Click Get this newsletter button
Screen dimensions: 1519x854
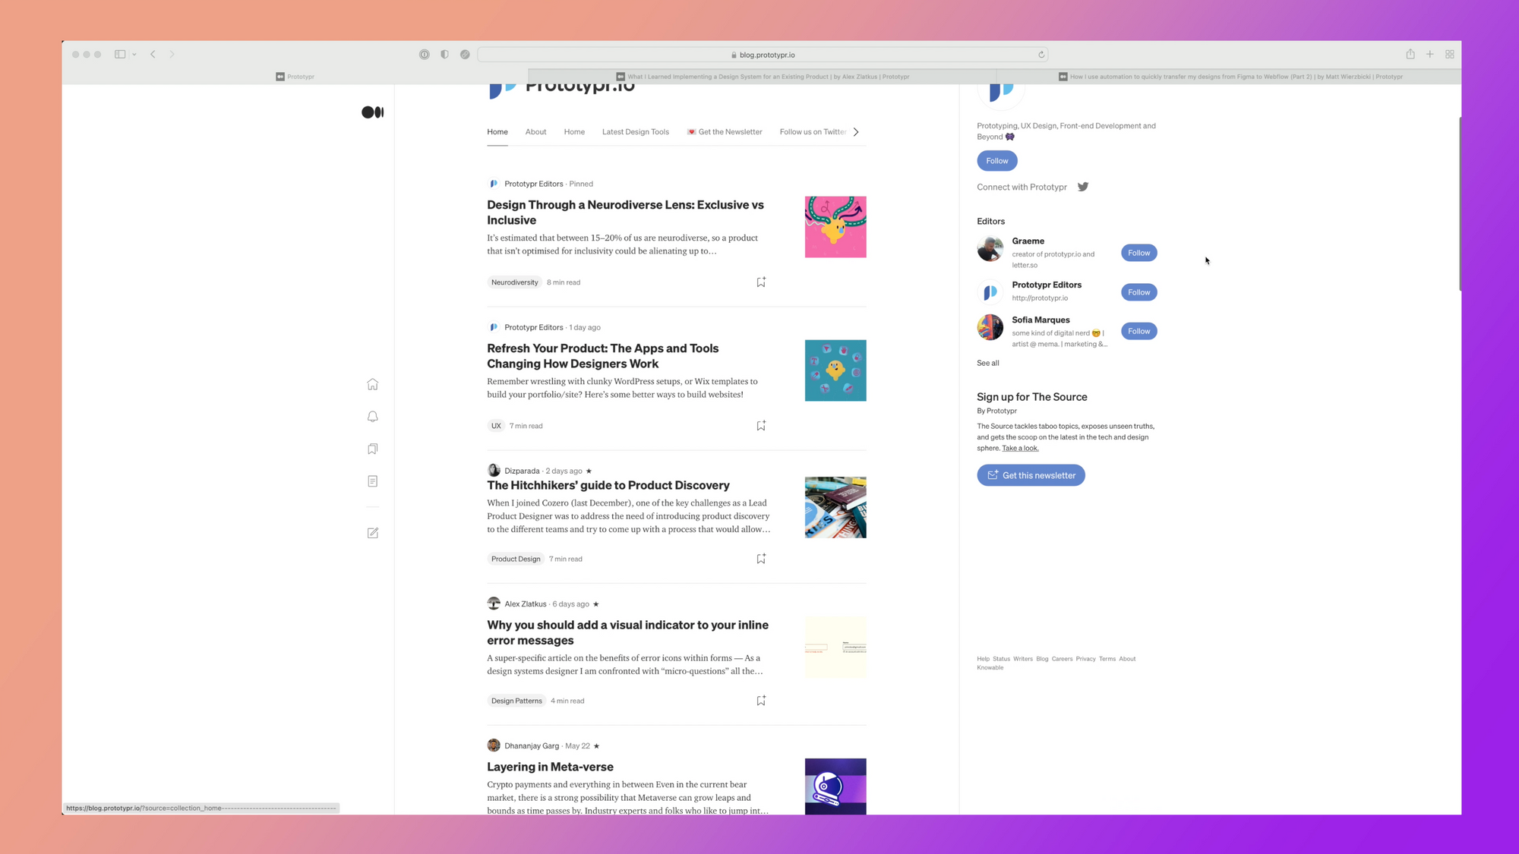1031,475
